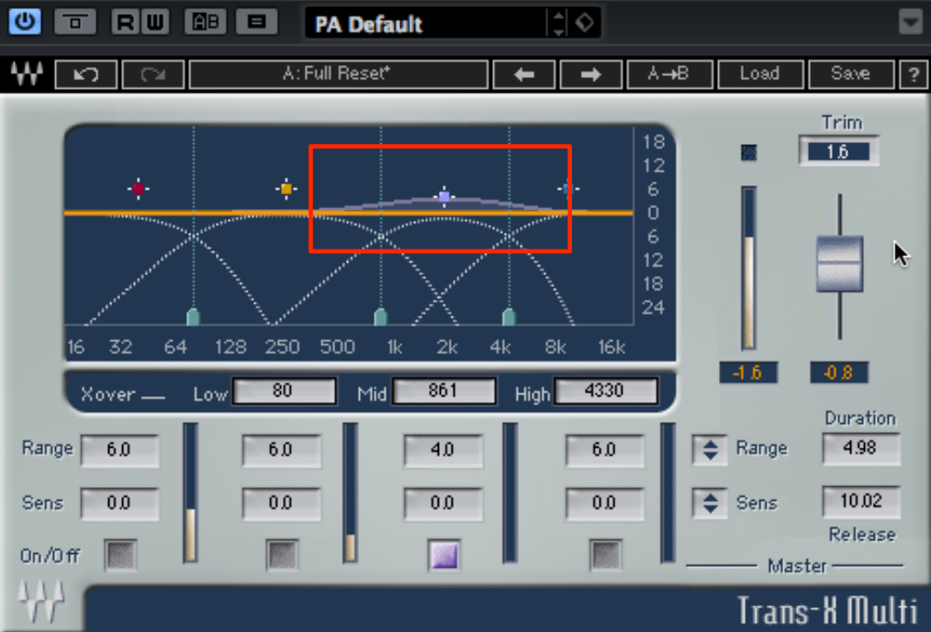This screenshot has height=632, width=931.
Task: Click the peak meter readout -1.6
Action: tap(748, 372)
